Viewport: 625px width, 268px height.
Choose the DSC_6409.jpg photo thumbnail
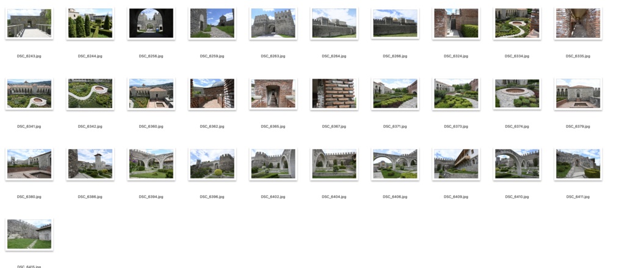[456, 164]
